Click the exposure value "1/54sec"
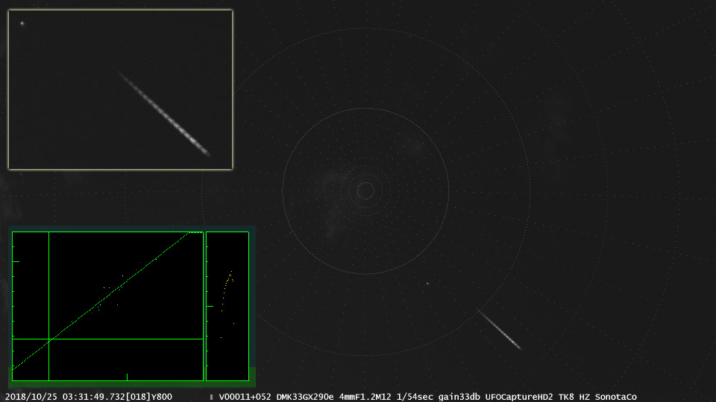The width and height of the screenshot is (716, 402). coord(415,397)
